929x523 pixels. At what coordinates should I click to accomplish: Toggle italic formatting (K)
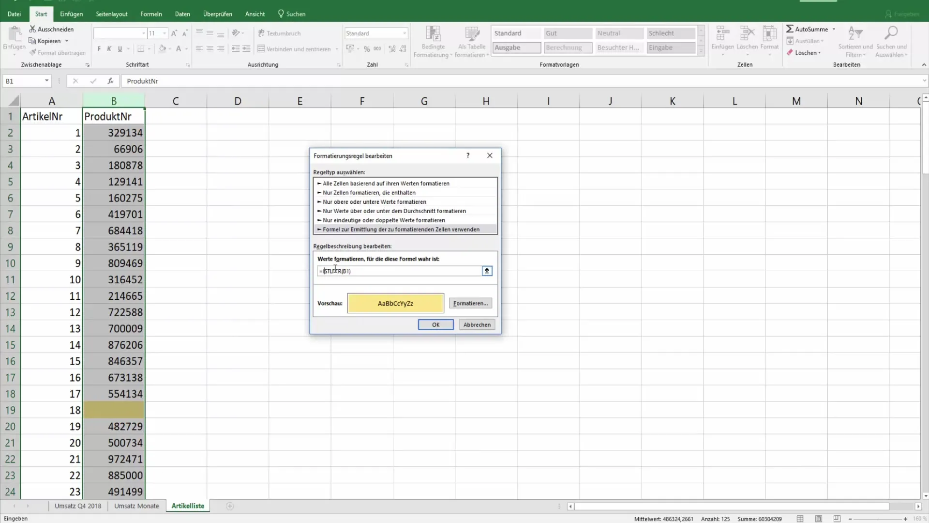pyautogui.click(x=109, y=49)
